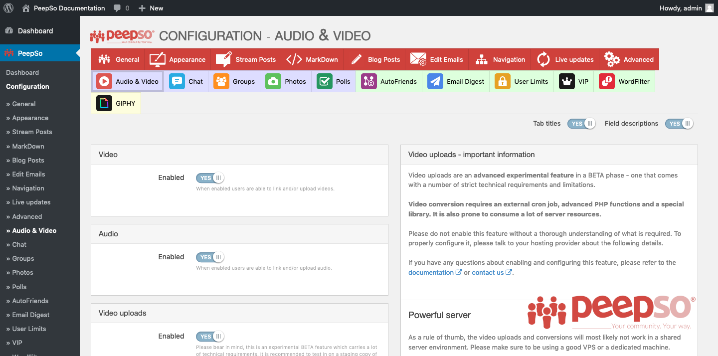
Task: Click the GIPHY logo icon
Action: coord(104,103)
